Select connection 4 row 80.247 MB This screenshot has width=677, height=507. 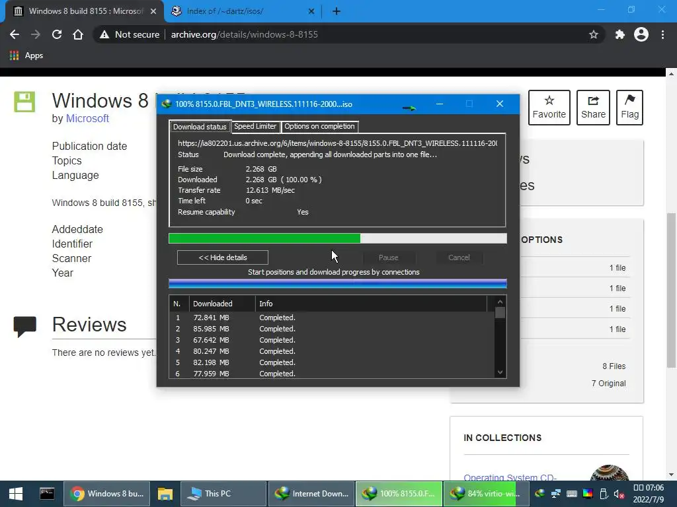pos(332,351)
